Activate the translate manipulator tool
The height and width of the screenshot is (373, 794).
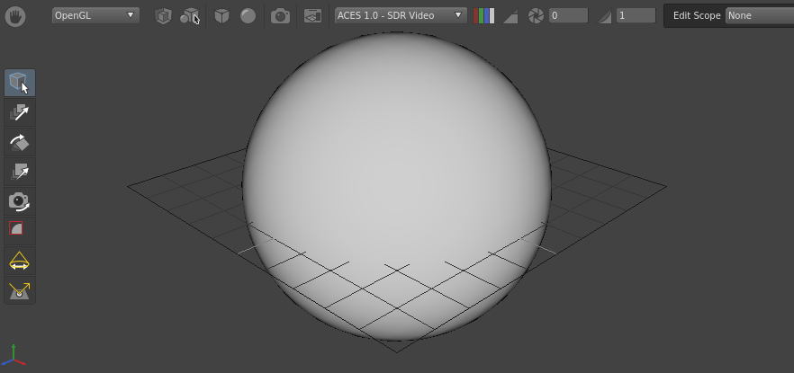[x=19, y=112]
